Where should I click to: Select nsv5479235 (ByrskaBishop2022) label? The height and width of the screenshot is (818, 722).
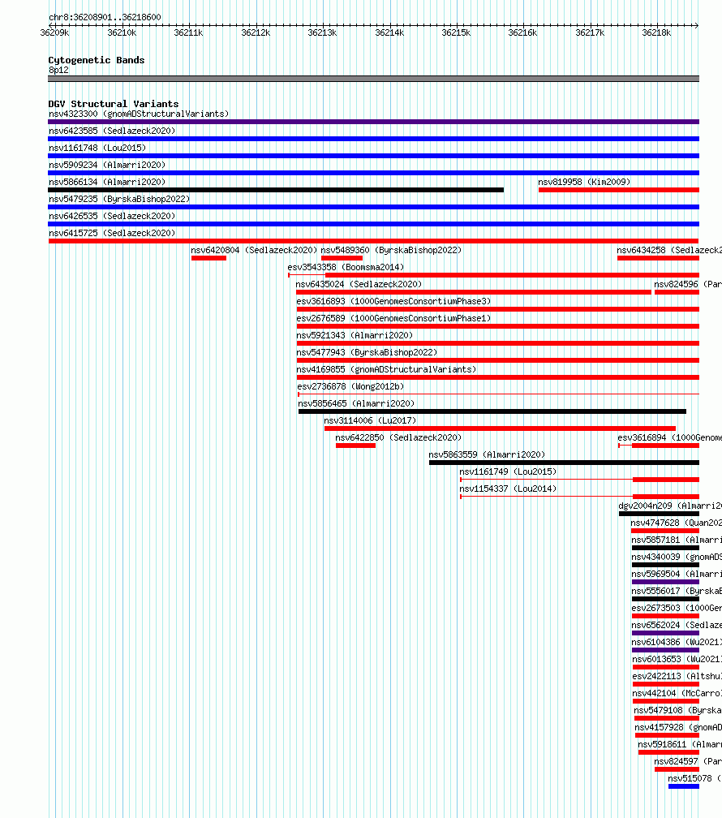(x=119, y=200)
